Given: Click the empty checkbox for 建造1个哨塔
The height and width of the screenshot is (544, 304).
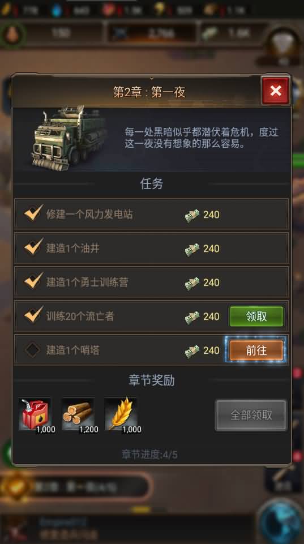Looking at the screenshot, I should point(33,350).
